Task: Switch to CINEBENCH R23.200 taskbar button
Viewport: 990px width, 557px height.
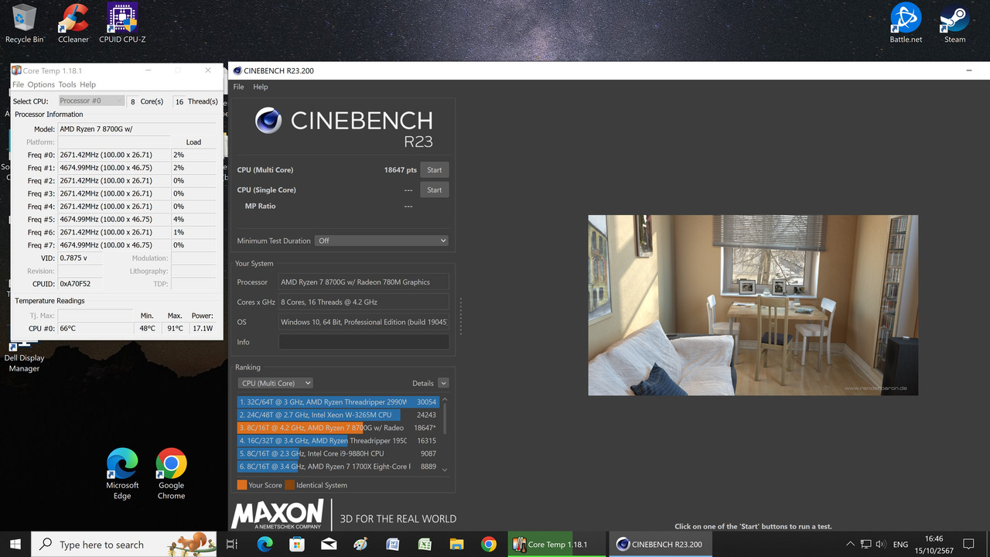Action: (x=660, y=545)
